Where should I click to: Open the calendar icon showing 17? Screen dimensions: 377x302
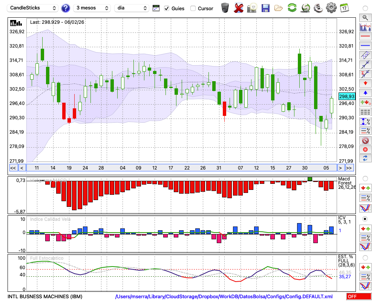click(x=344, y=8)
